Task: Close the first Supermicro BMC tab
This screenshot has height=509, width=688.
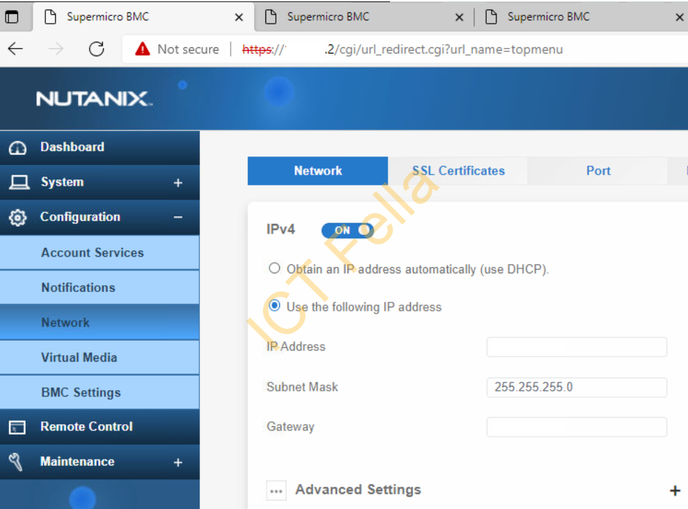Action: click(x=239, y=17)
